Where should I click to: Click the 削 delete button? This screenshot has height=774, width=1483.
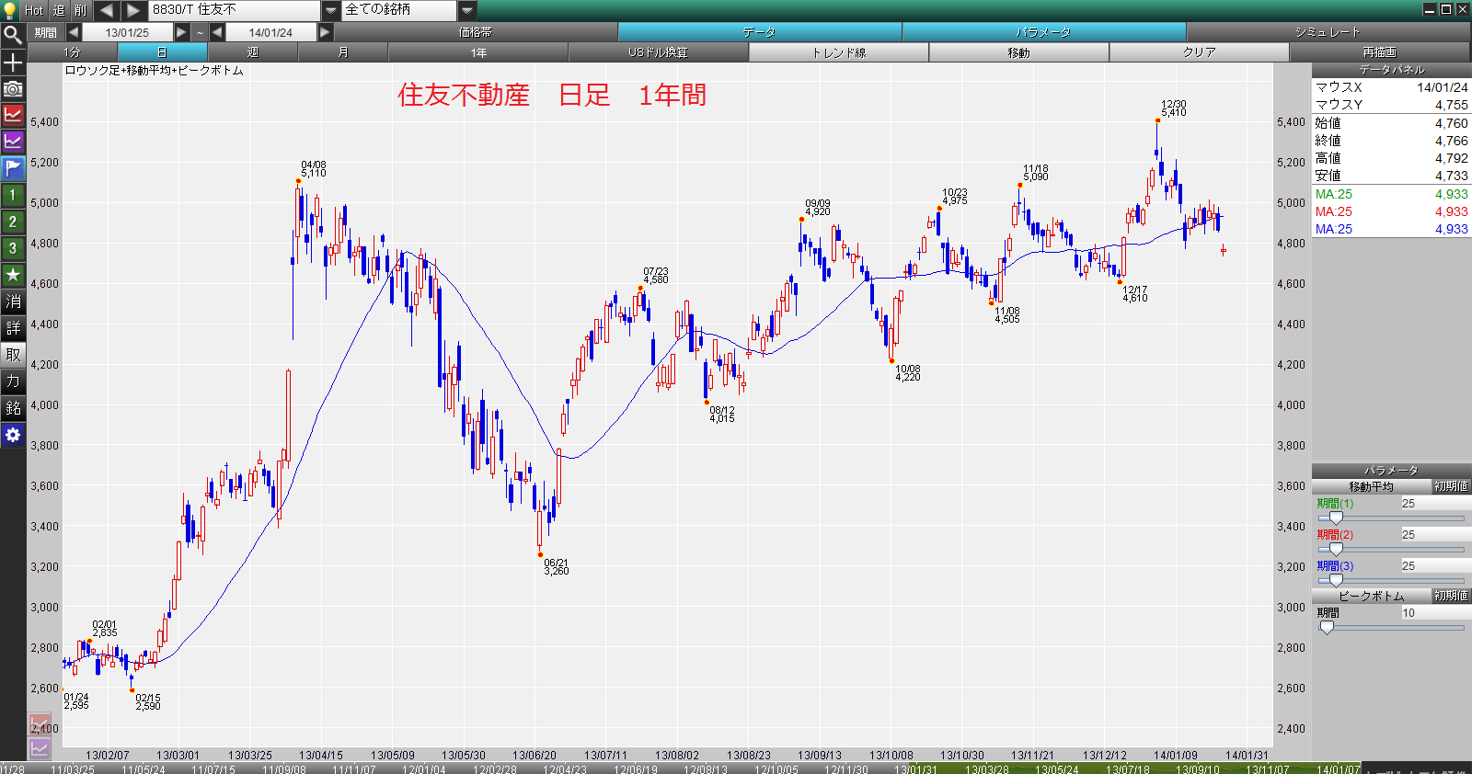click(81, 10)
